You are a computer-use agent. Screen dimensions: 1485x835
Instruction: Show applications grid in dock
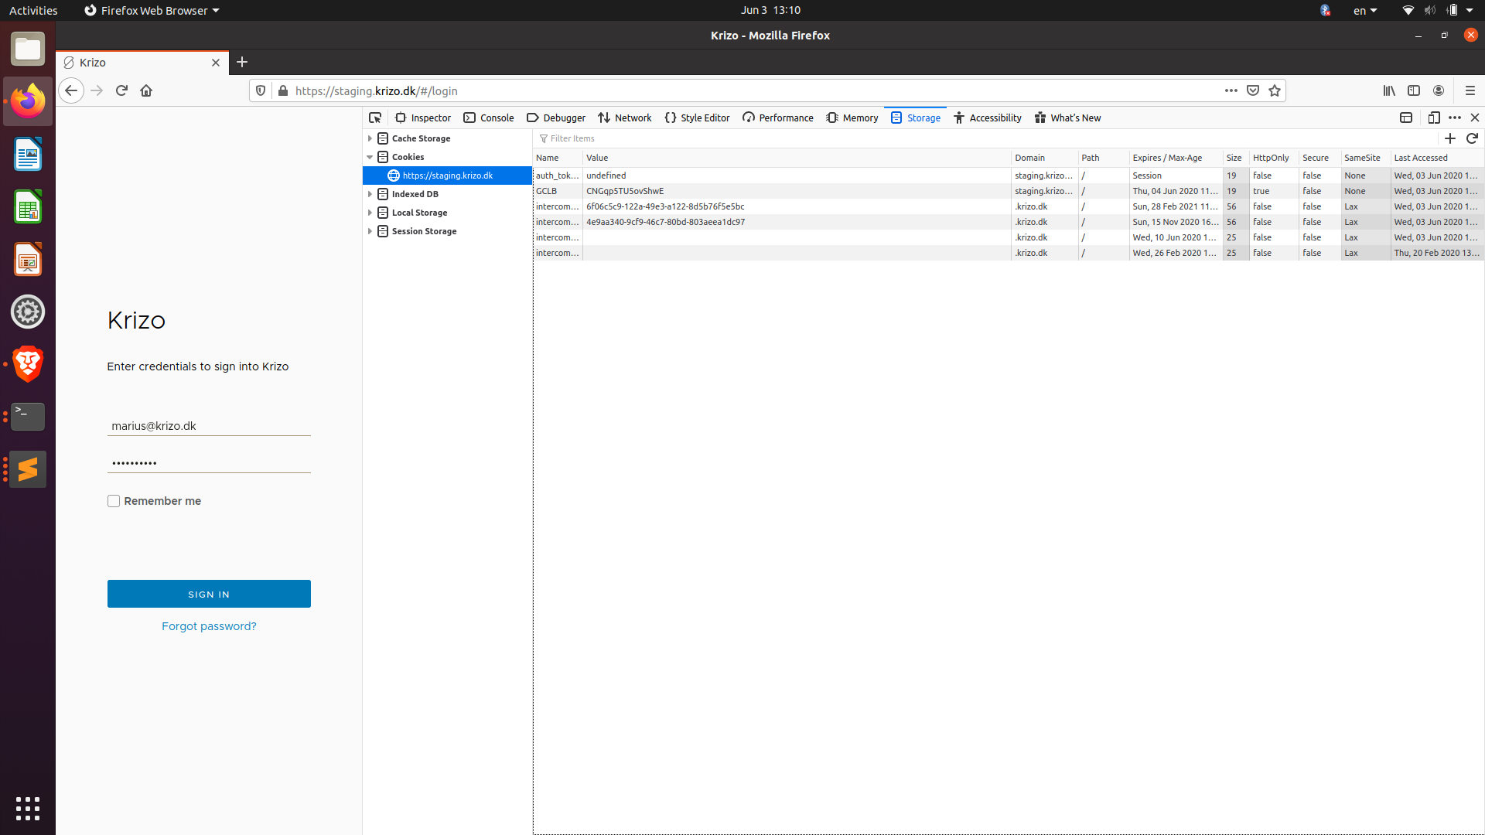pyautogui.click(x=28, y=808)
